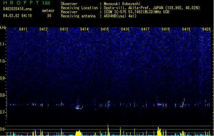Click the 0.8 frequency axis label
Image resolution: width=214 pixels, height=136 pixels.
[3, 95]
